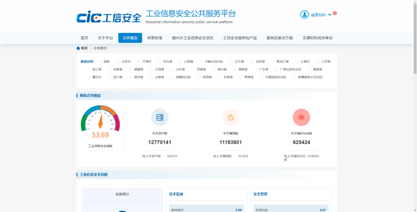Click the 全国得分 card title
Image resolution: width=417 pixels, height=212 pixels.
click(x=122, y=194)
